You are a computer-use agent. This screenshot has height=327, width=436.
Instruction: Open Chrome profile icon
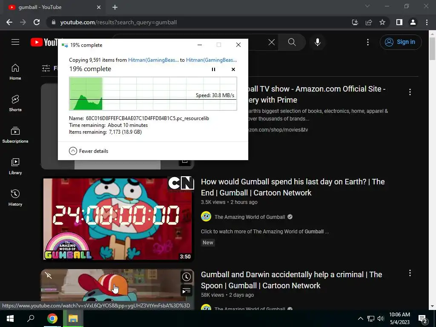coord(413,22)
